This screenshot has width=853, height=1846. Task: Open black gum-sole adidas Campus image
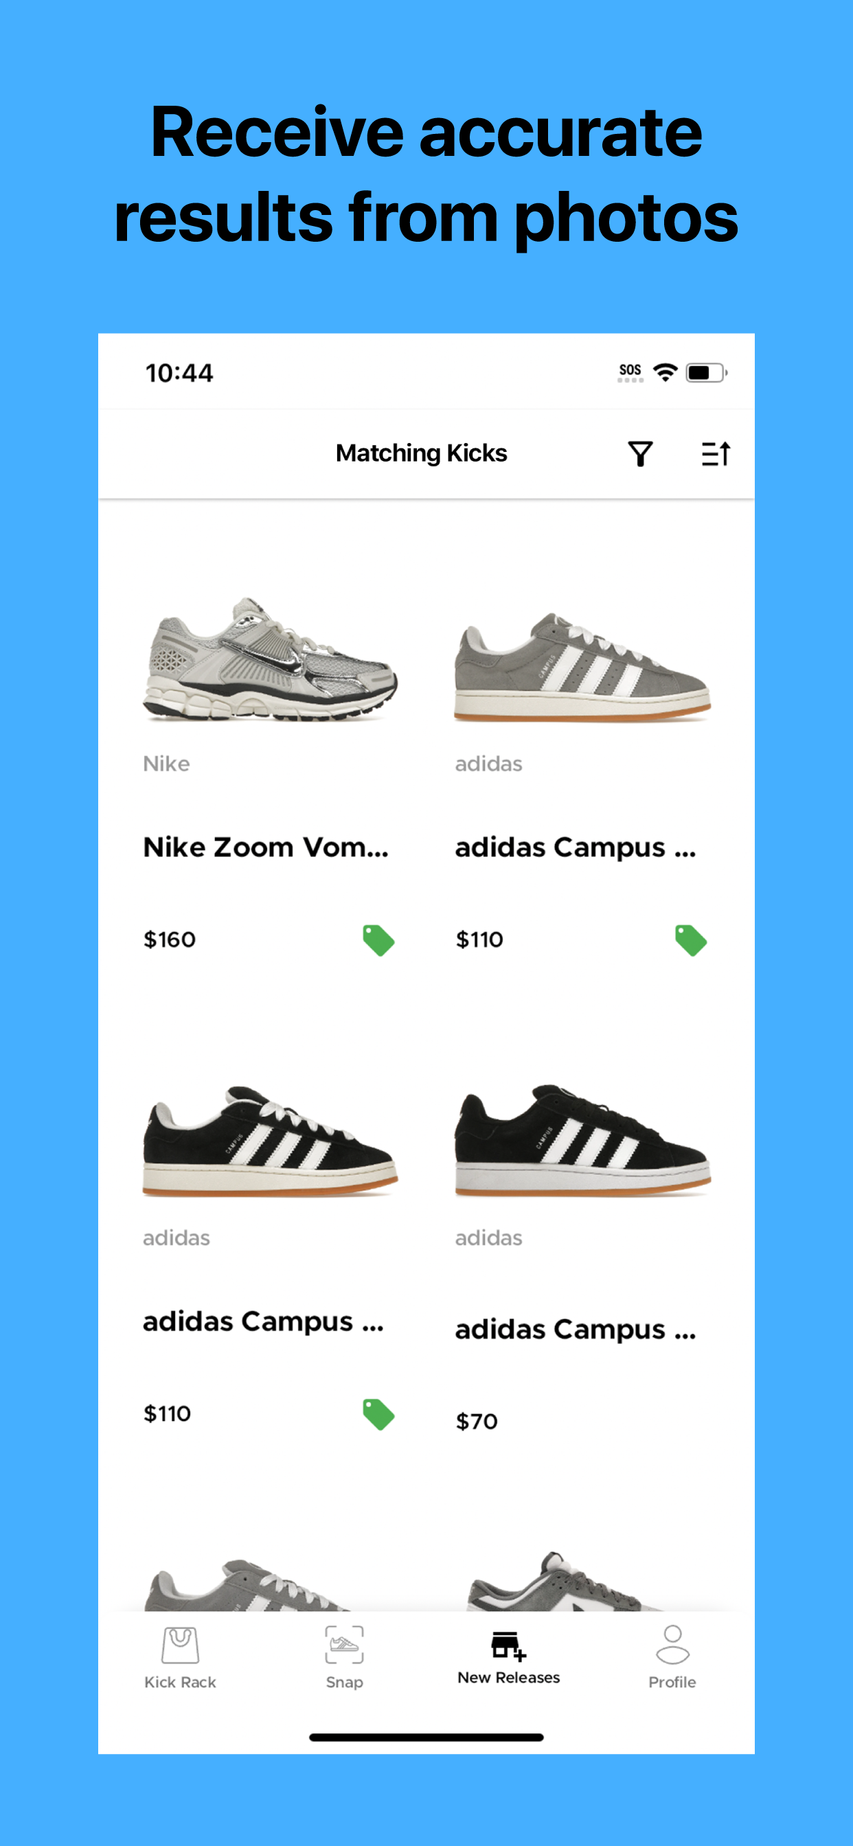[x=270, y=1139]
